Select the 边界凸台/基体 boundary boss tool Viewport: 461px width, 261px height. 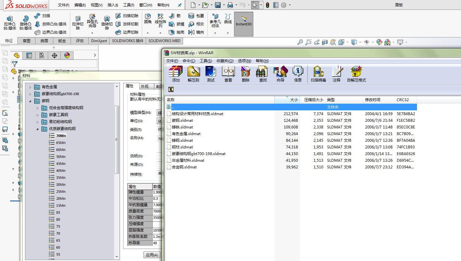click(51, 32)
